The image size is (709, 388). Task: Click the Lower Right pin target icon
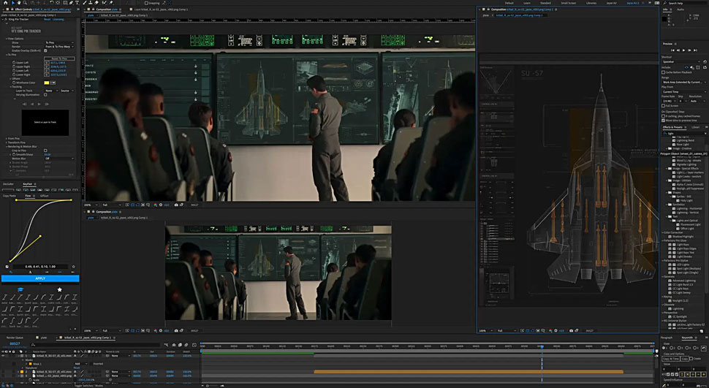tap(47, 75)
